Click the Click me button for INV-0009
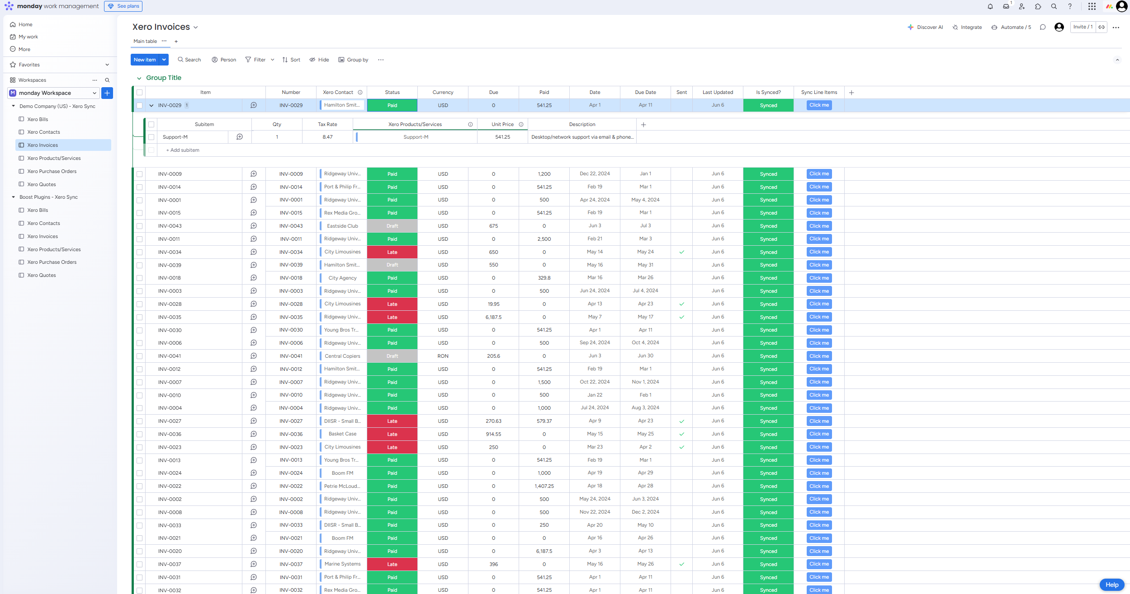 pyautogui.click(x=818, y=173)
